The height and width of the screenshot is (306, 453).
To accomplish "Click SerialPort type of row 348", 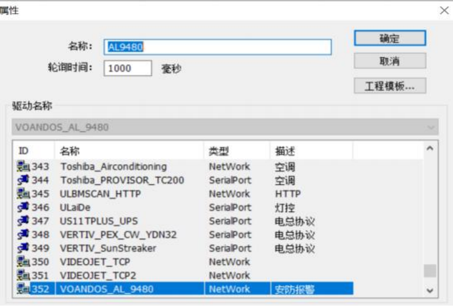I will (x=230, y=235).
